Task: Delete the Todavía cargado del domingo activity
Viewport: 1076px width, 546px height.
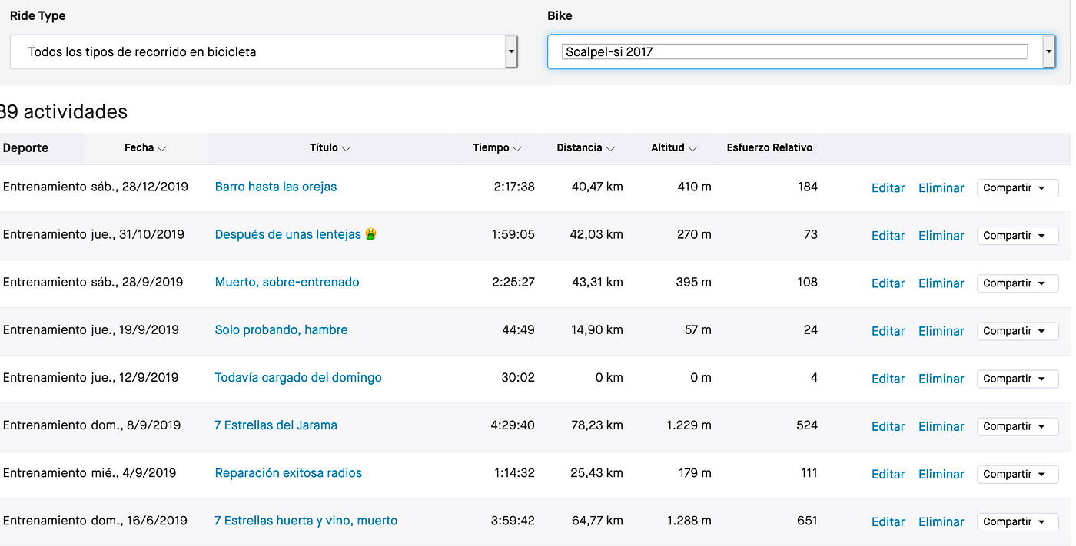Action: tap(941, 378)
